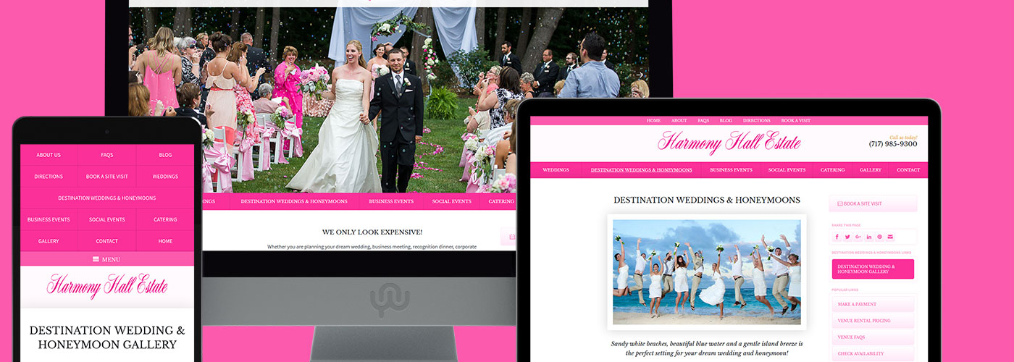Open About link in tablet top bar
The height and width of the screenshot is (362, 1014).
[679, 120]
